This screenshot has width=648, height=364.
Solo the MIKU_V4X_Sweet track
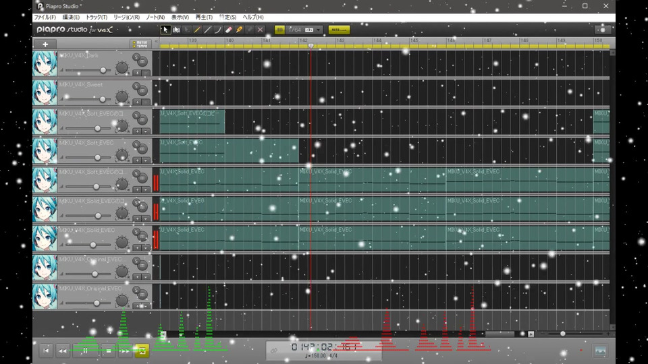[136, 86]
